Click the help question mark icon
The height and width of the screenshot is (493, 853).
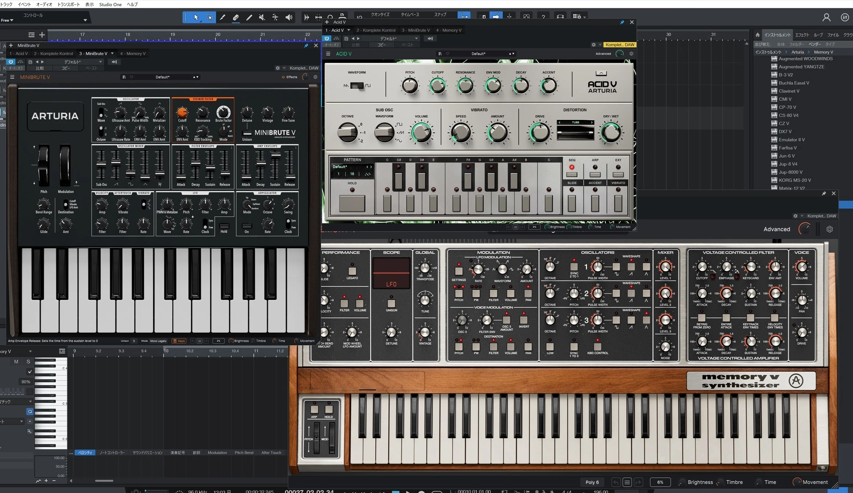[543, 17]
